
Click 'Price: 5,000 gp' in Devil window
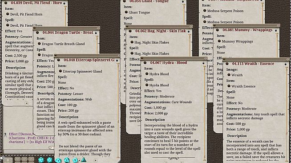click(17, 61)
